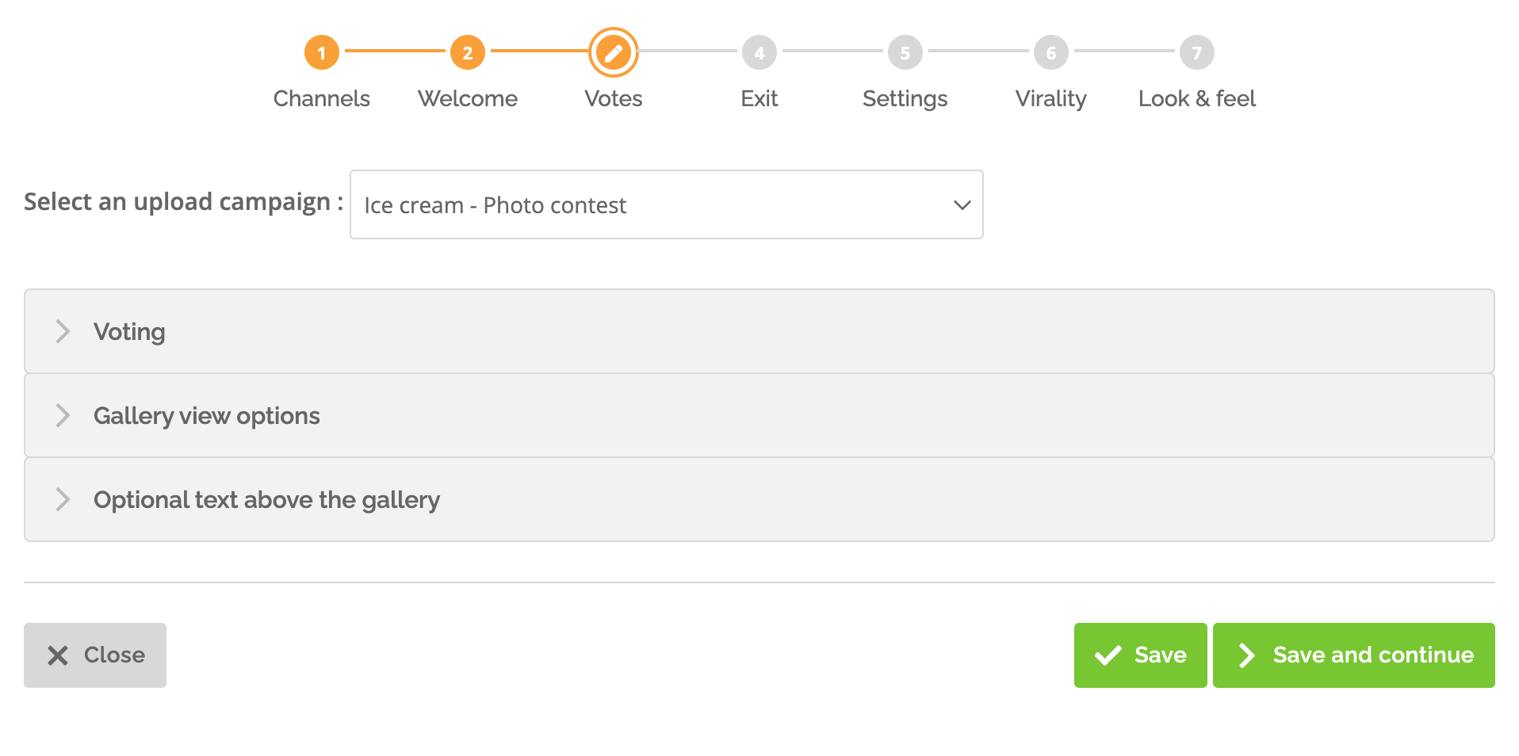The image size is (1519, 756).
Task: Expand Gallery view options section
Action: point(759,415)
